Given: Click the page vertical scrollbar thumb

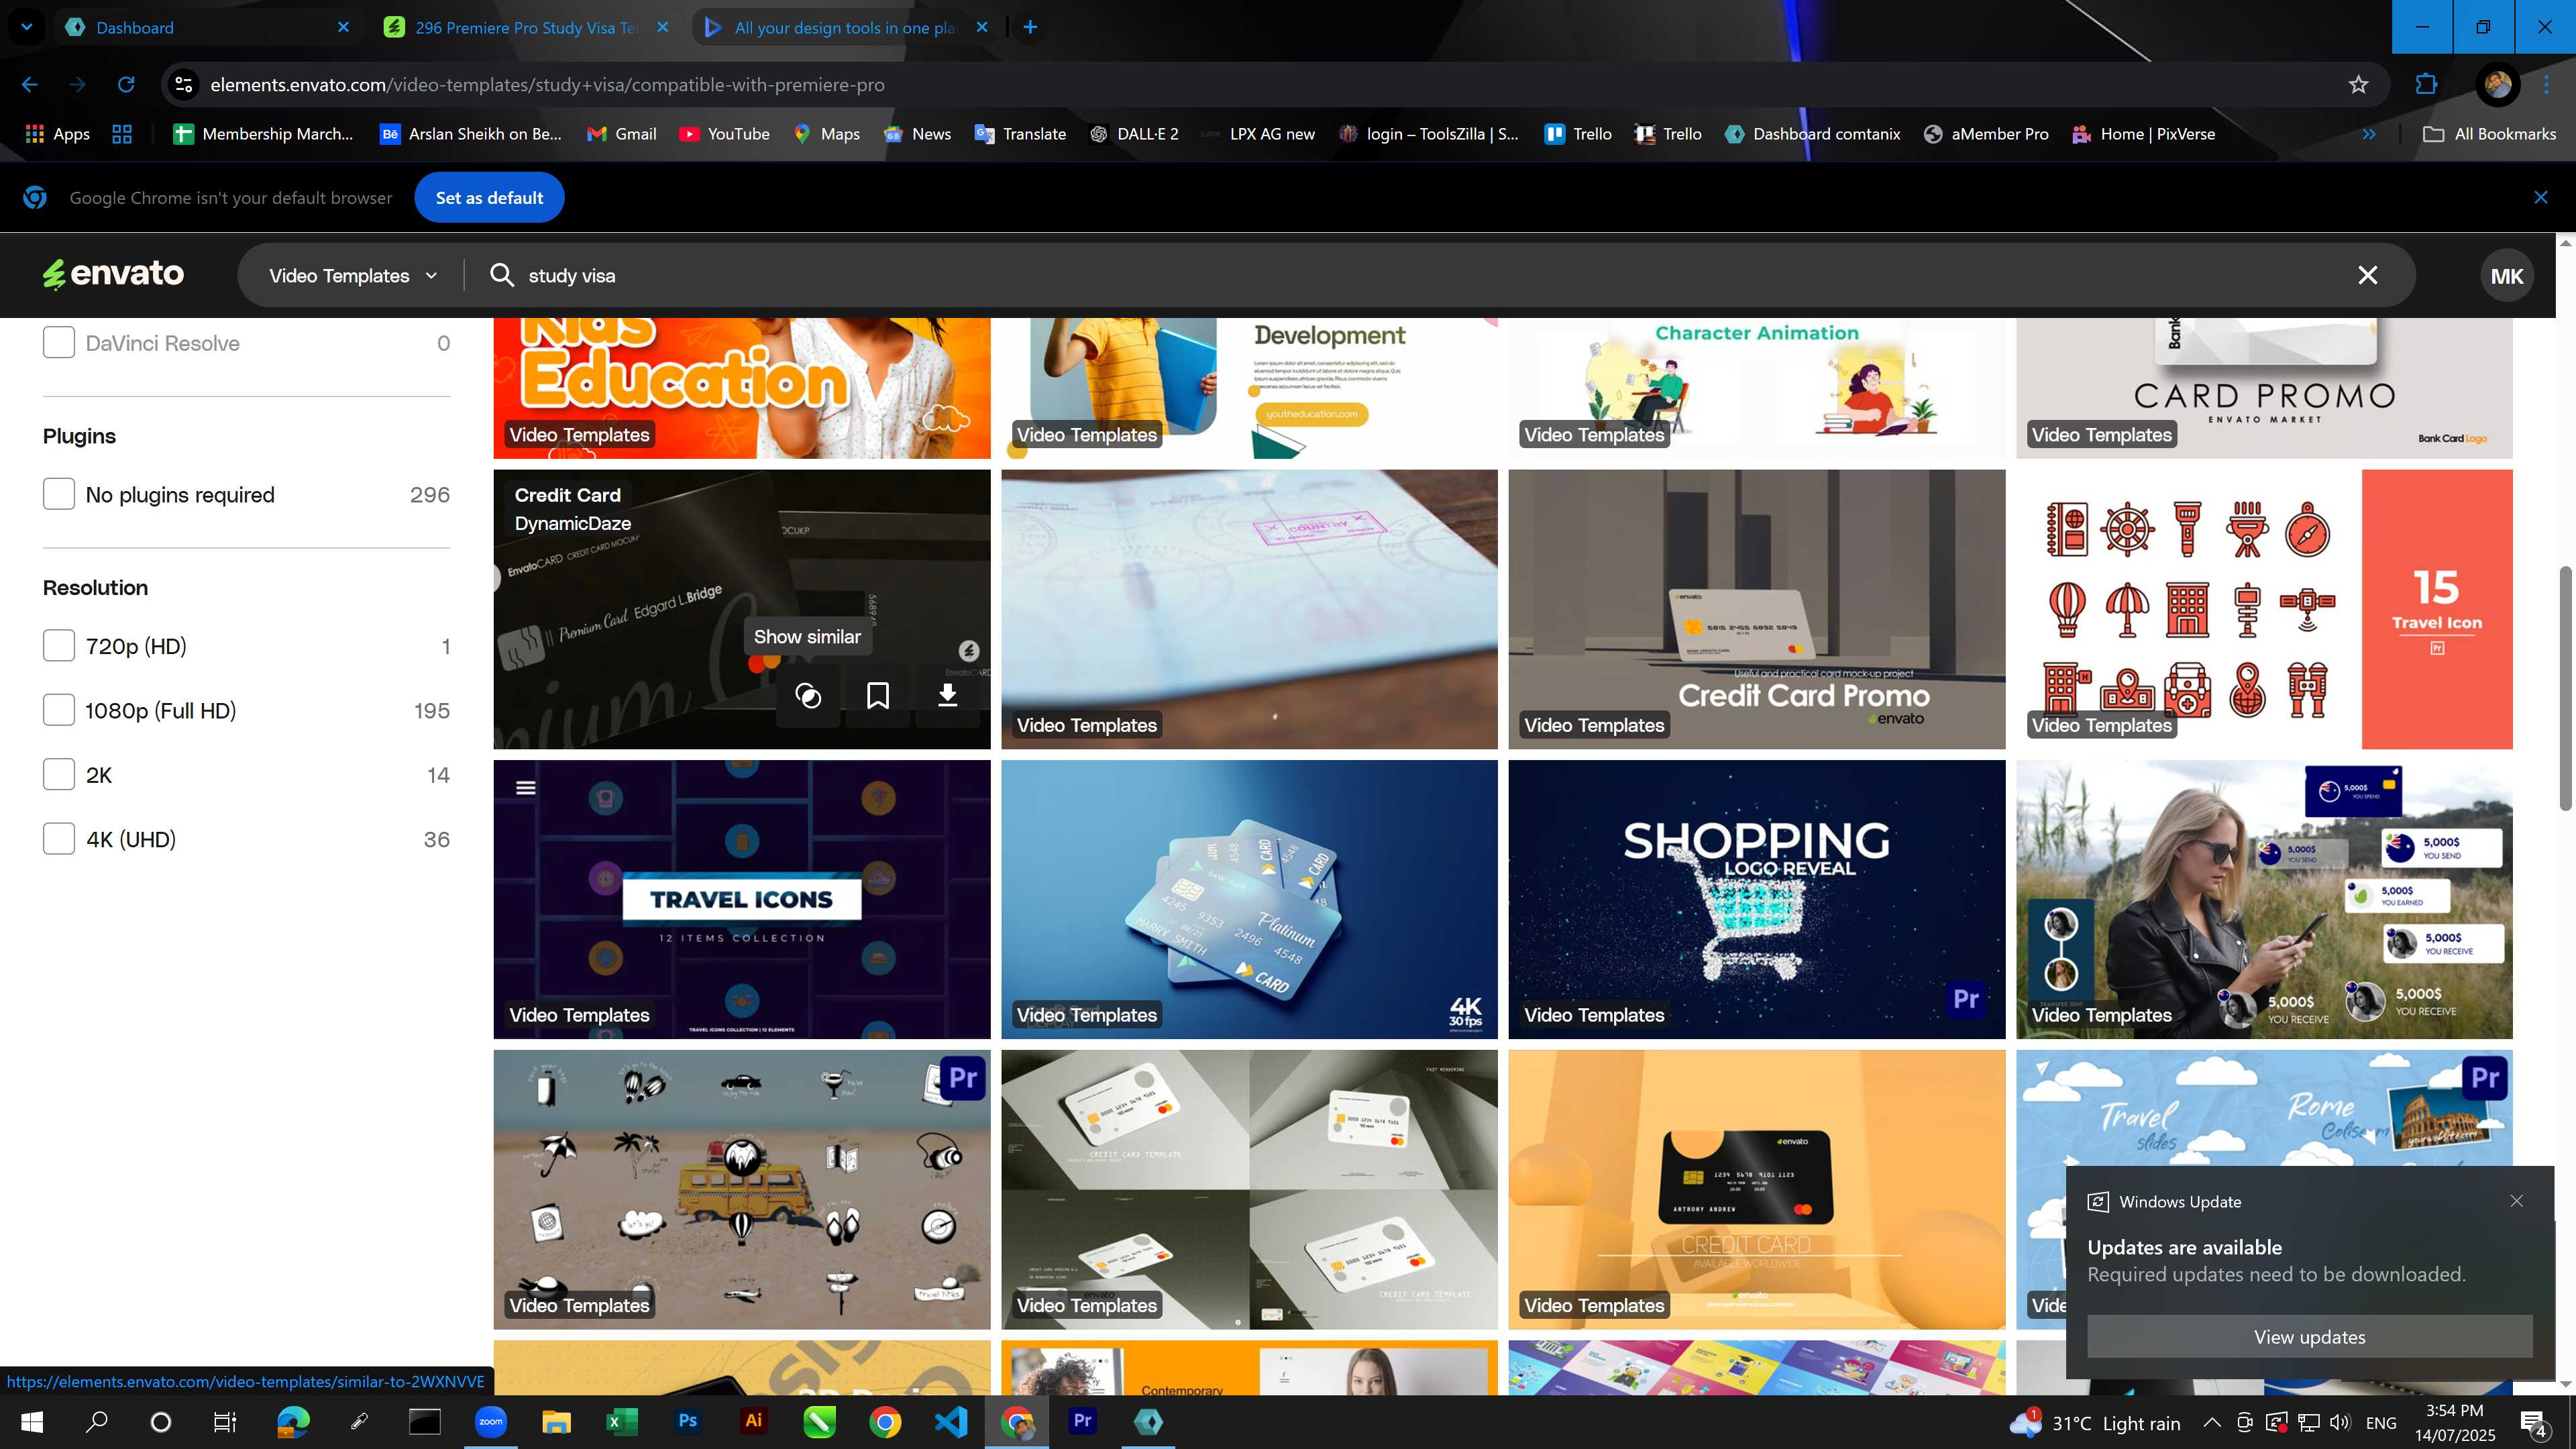Looking at the screenshot, I should (x=2565, y=688).
